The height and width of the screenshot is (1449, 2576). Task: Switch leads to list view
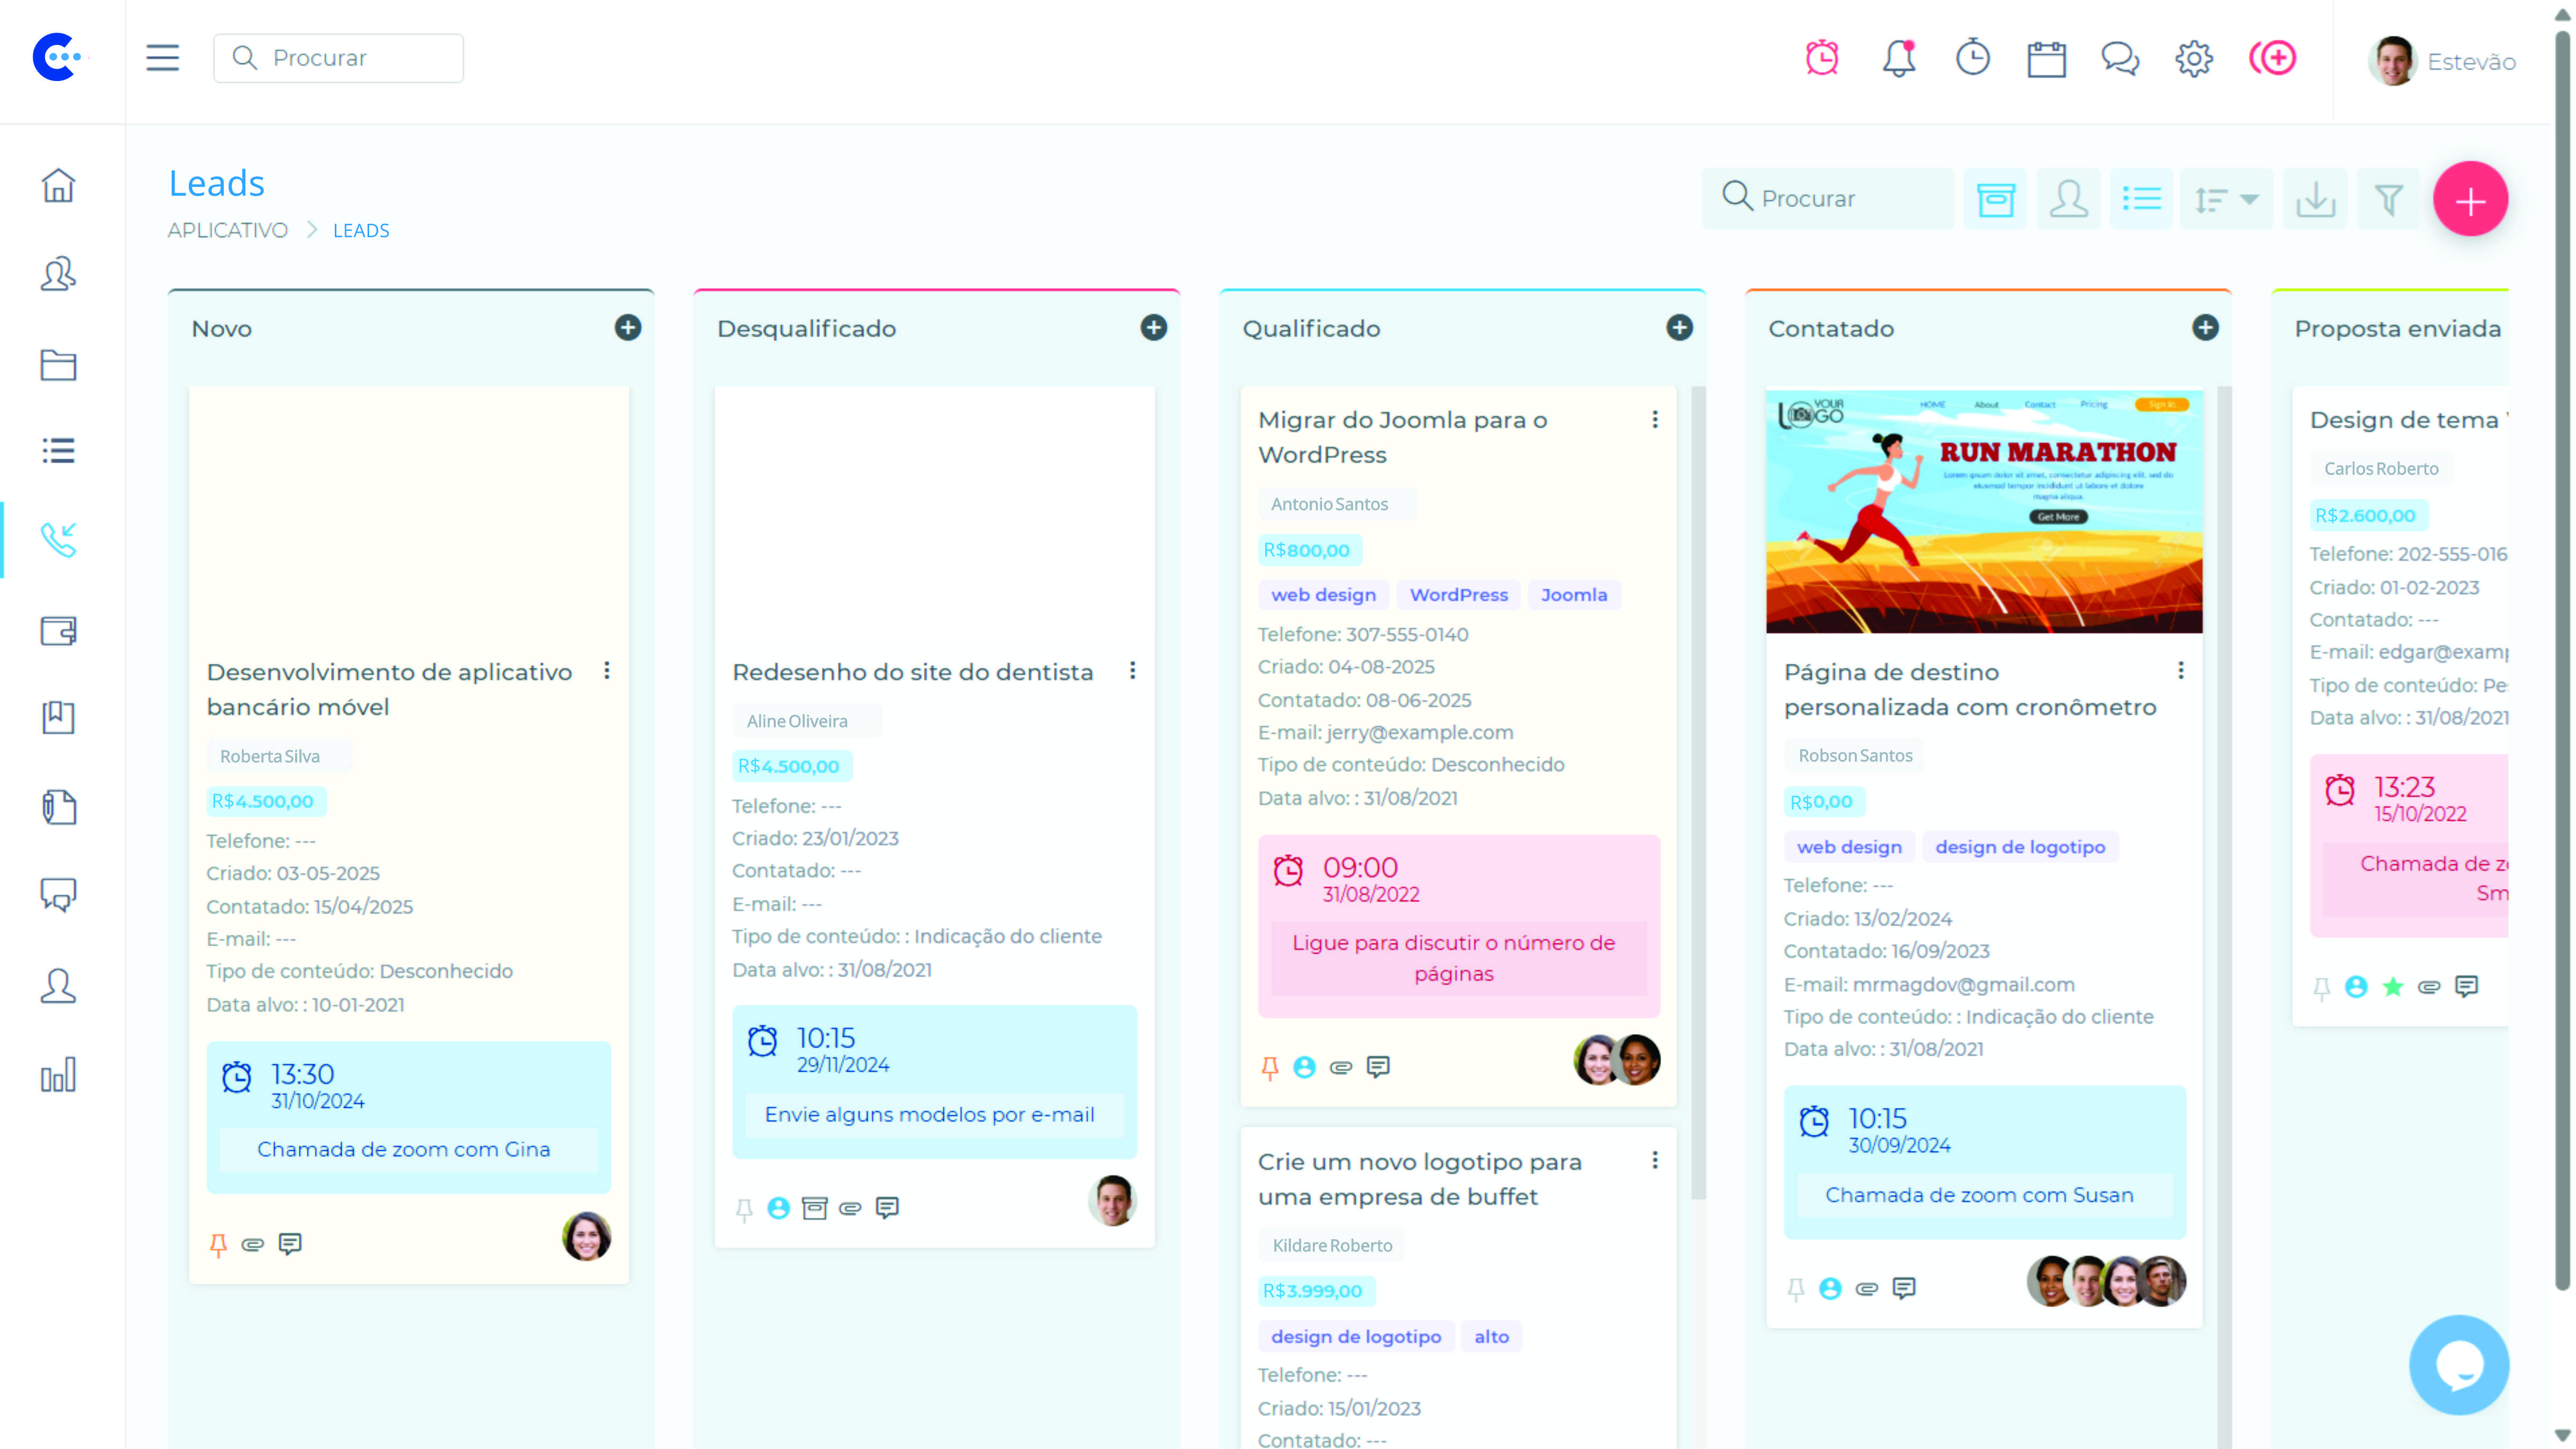coord(2141,199)
